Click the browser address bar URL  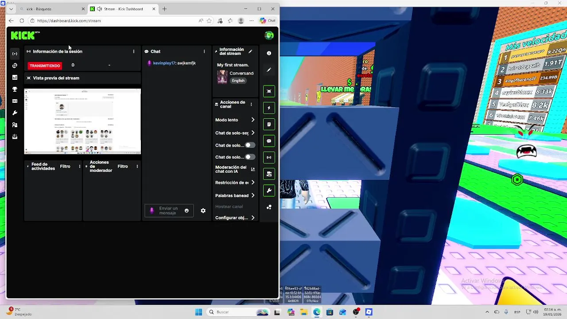point(69,20)
